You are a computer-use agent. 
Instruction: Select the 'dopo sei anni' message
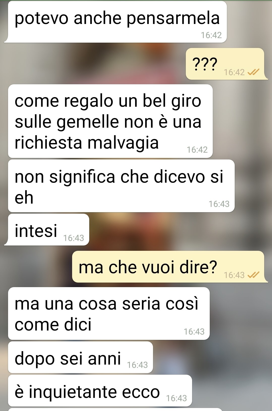(80, 357)
